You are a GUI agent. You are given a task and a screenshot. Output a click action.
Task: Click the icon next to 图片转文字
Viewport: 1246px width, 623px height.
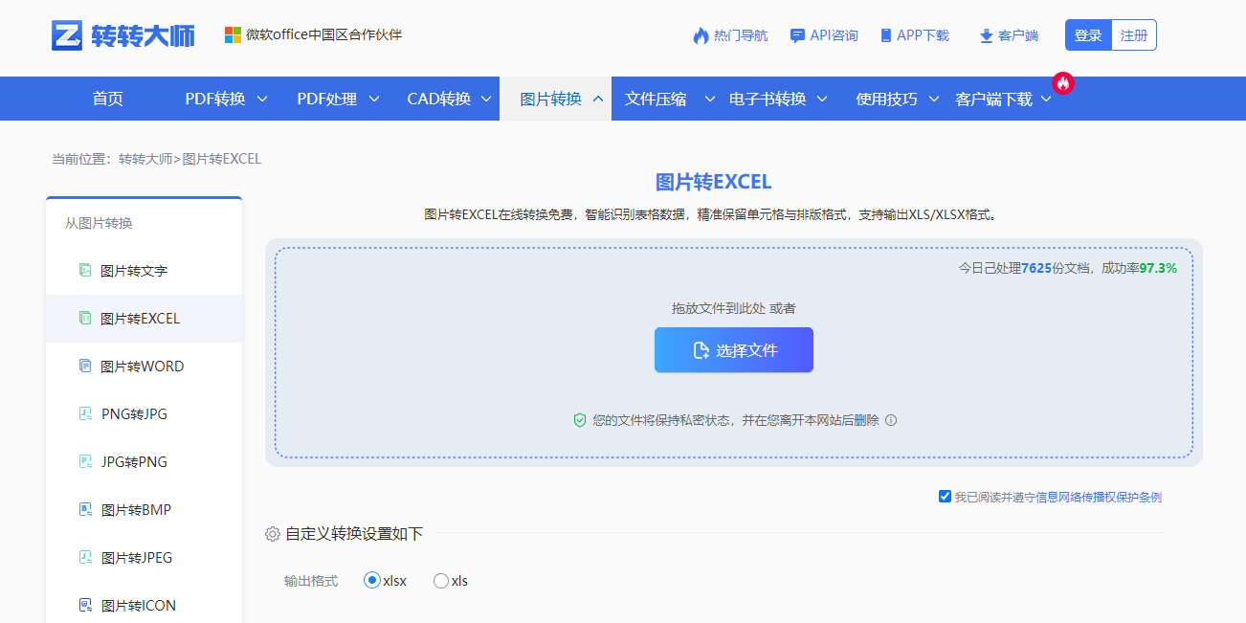(85, 271)
